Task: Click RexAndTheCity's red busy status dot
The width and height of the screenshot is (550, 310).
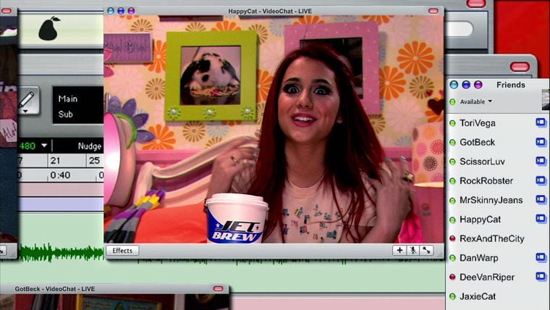Action: pyautogui.click(x=452, y=239)
